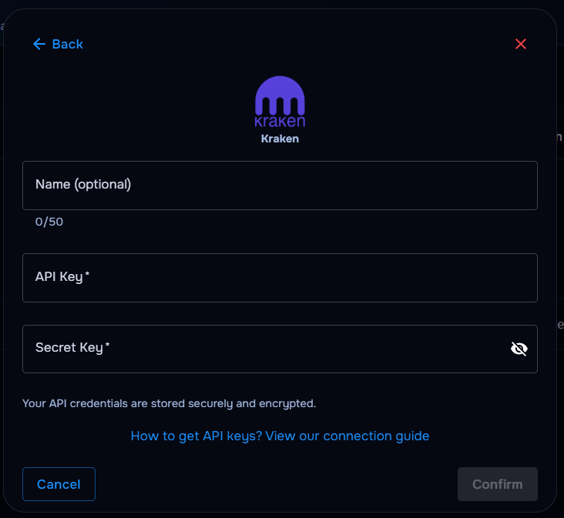Image resolution: width=564 pixels, height=518 pixels.
Task: Go back using the Back link
Action: [x=58, y=44]
